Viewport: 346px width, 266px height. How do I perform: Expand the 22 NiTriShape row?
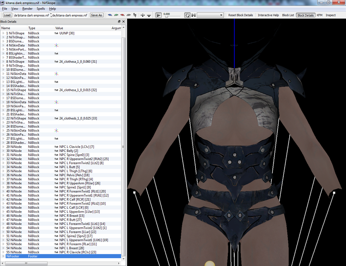tap(3, 118)
